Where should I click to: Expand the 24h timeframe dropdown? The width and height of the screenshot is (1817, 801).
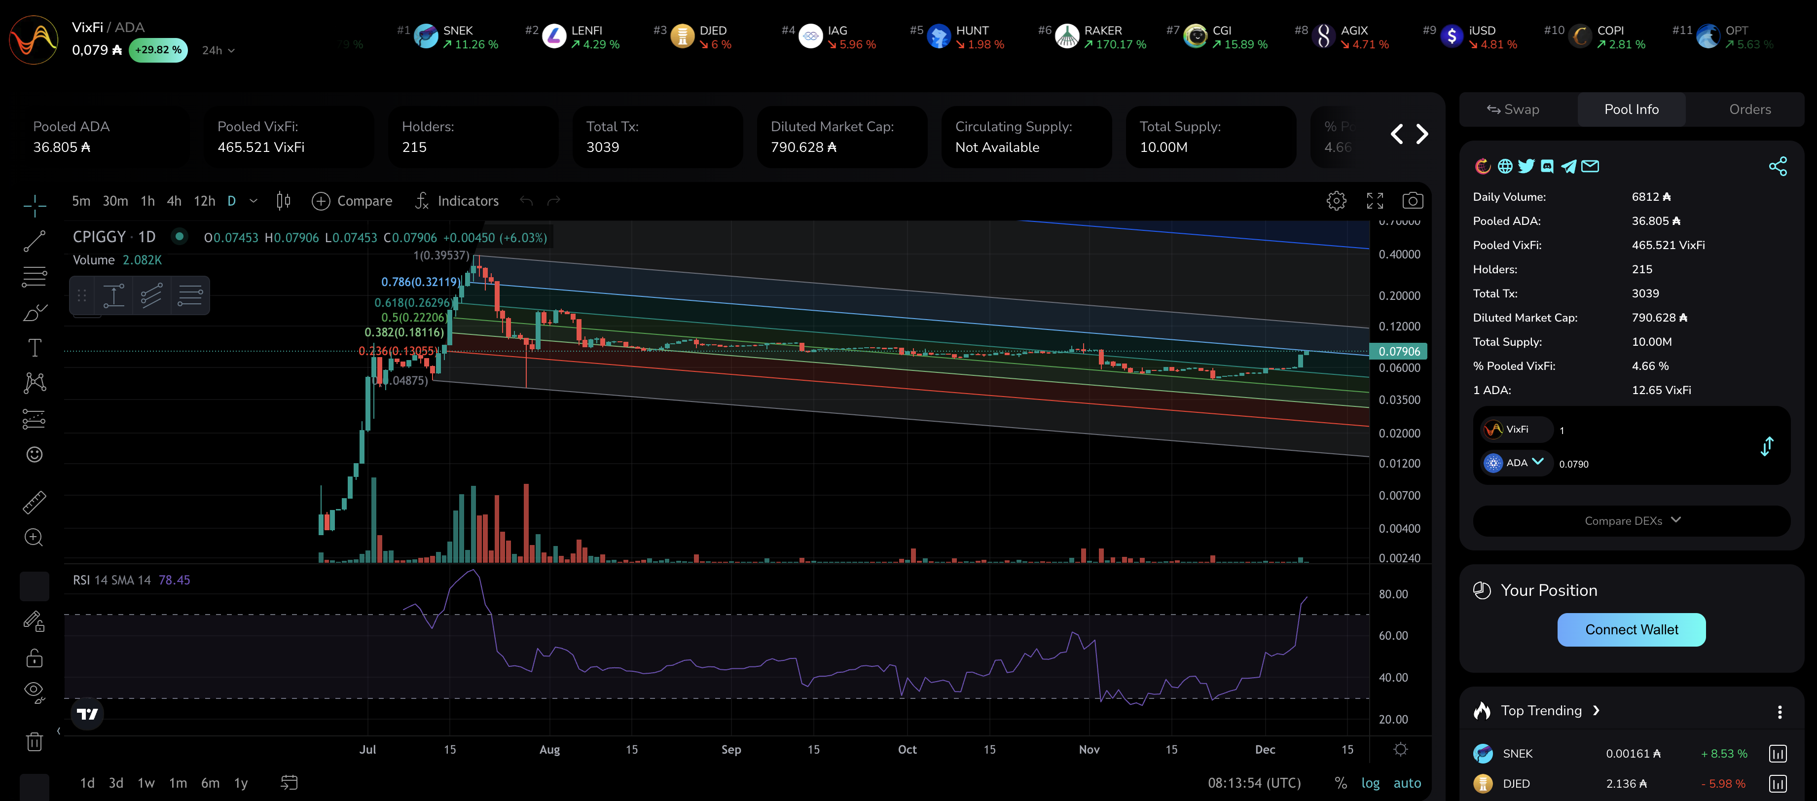(218, 51)
